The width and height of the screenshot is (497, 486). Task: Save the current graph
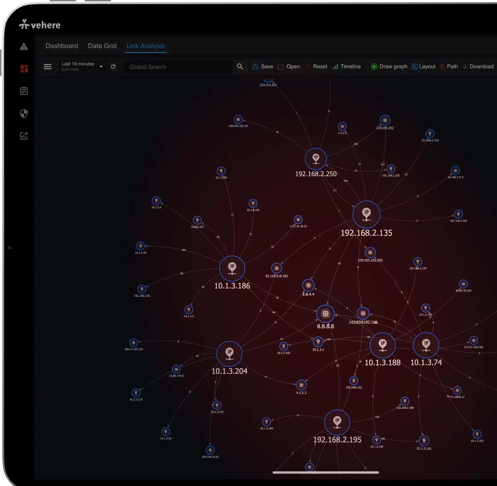tap(263, 66)
